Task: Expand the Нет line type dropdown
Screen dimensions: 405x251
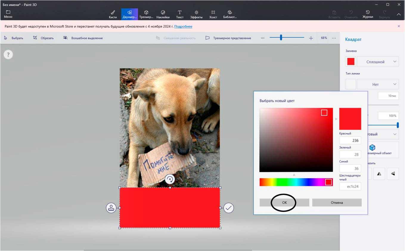Action: (378, 84)
